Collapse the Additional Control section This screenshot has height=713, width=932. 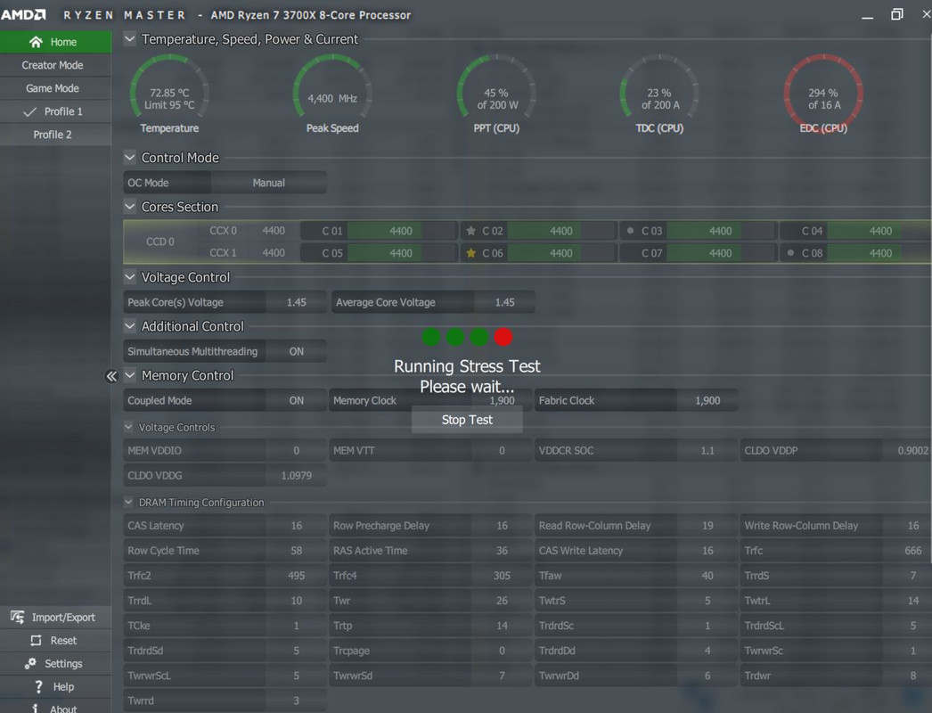click(x=129, y=326)
